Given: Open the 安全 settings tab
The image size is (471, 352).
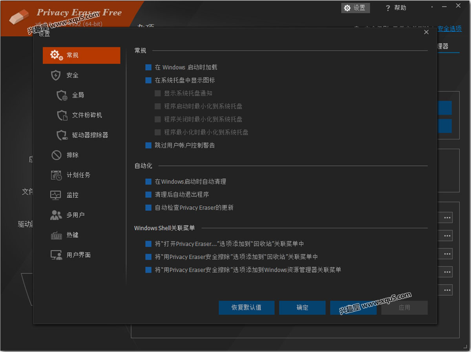Looking at the screenshot, I should [x=82, y=75].
